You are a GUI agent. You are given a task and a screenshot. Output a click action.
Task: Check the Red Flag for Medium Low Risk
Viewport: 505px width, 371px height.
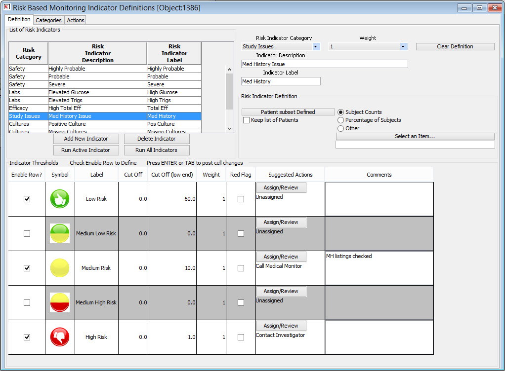pos(241,233)
